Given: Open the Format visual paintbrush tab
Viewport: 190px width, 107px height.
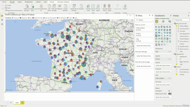Looking at the screenshot, I should pos(163,21).
